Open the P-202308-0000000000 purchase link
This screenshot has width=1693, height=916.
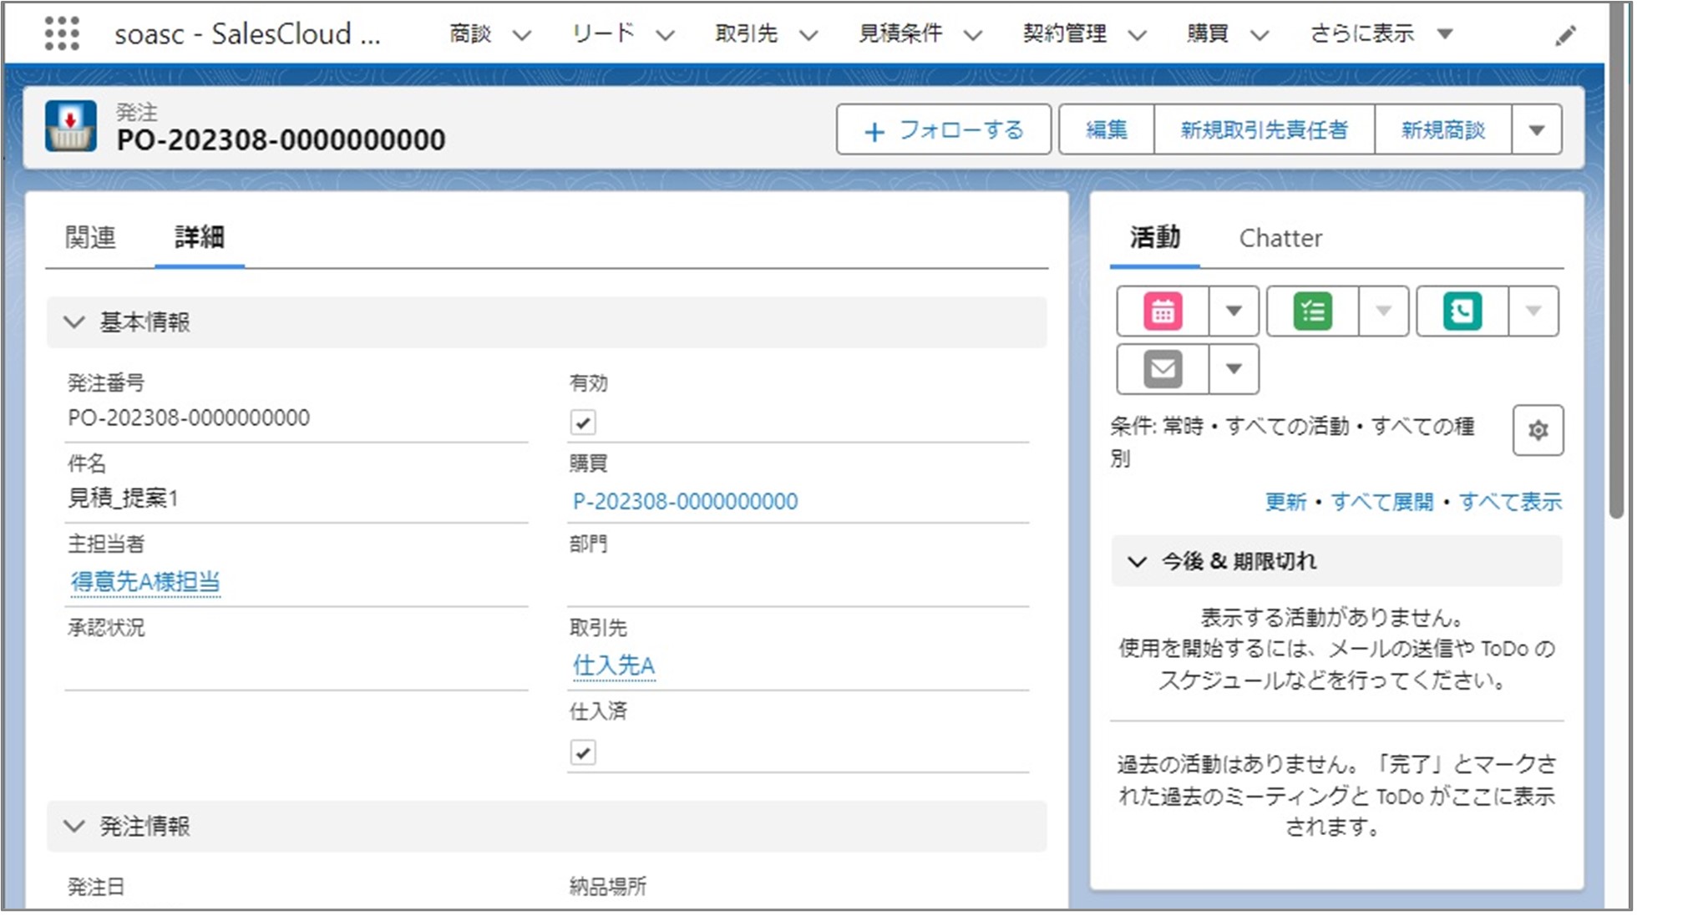(685, 501)
